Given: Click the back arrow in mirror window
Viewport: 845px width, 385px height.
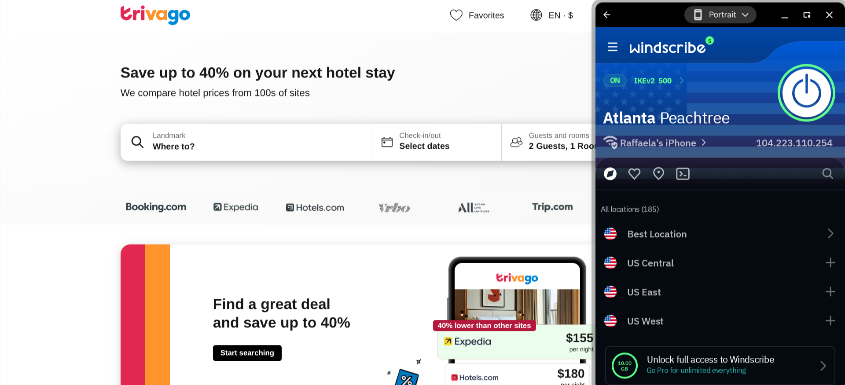Looking at the screenshot, I should (607, 15).
